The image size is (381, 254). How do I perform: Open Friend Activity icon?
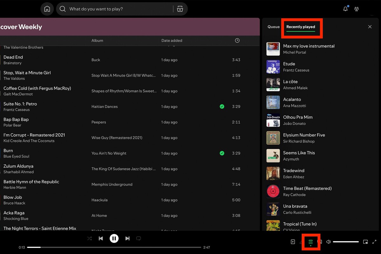pos(357,9)
